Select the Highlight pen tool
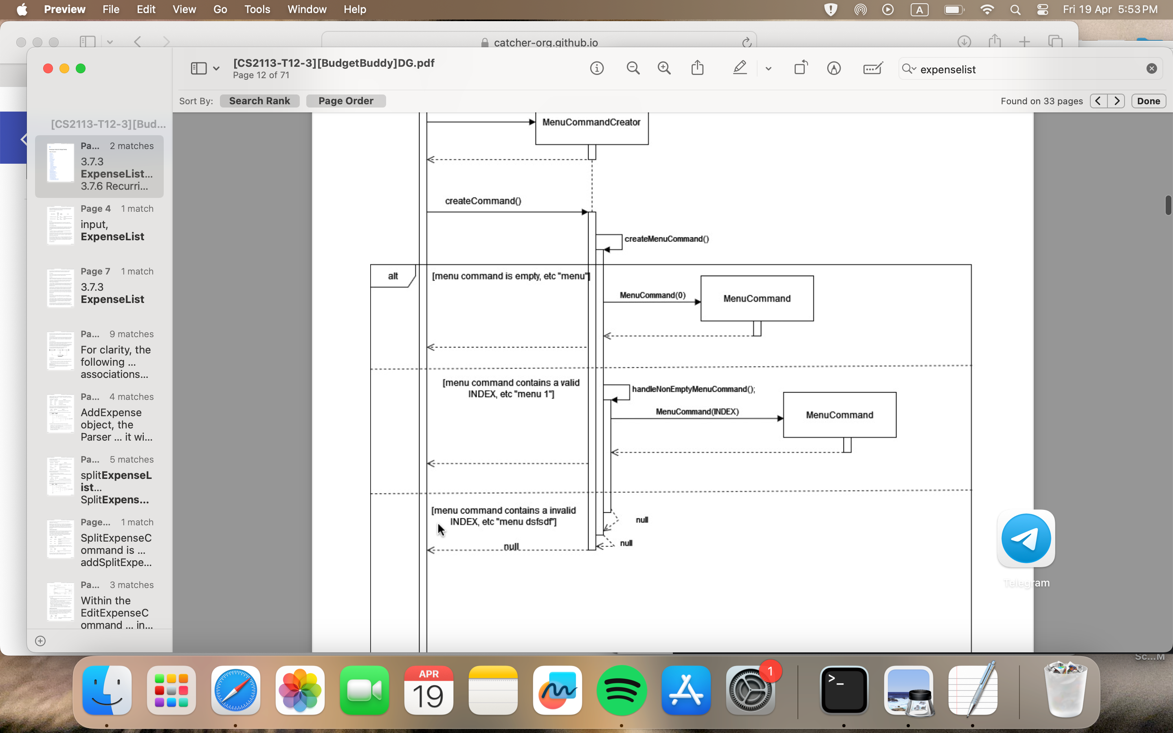1173x733 pixels. pyautogui.click(x=740, y=68)
